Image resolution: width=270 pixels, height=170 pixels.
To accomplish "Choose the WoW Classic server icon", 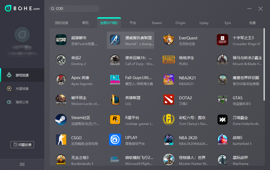I will click(x=222, y=80).
